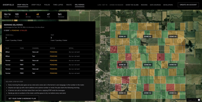Select the Farmer F0002 Text row

(x=49, y=73)
